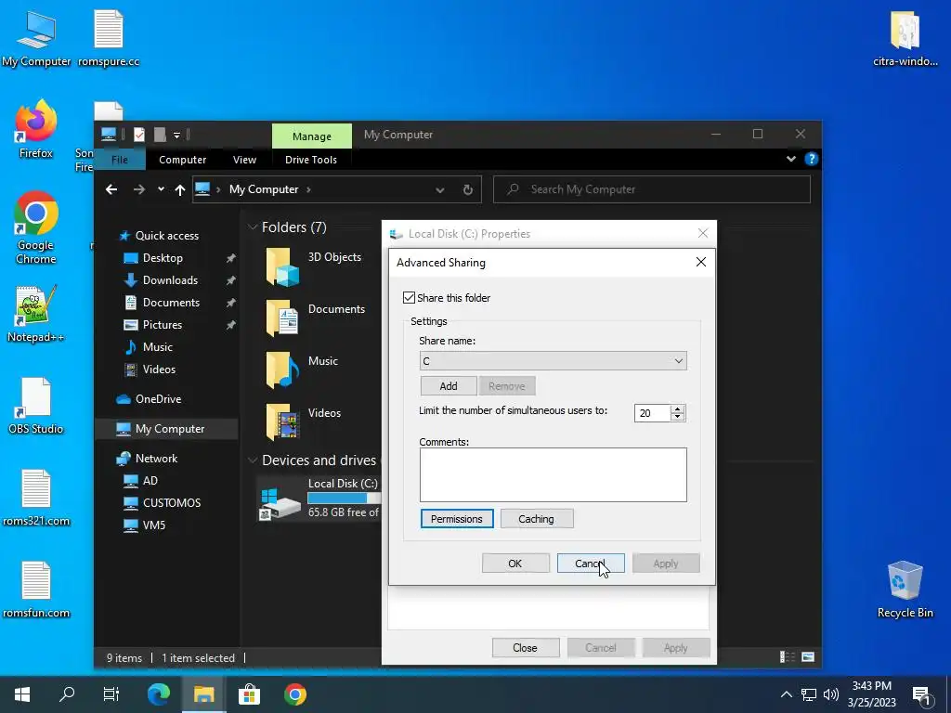
Task: Select OneDrive in navigation pane
Action: coord(158,399)
